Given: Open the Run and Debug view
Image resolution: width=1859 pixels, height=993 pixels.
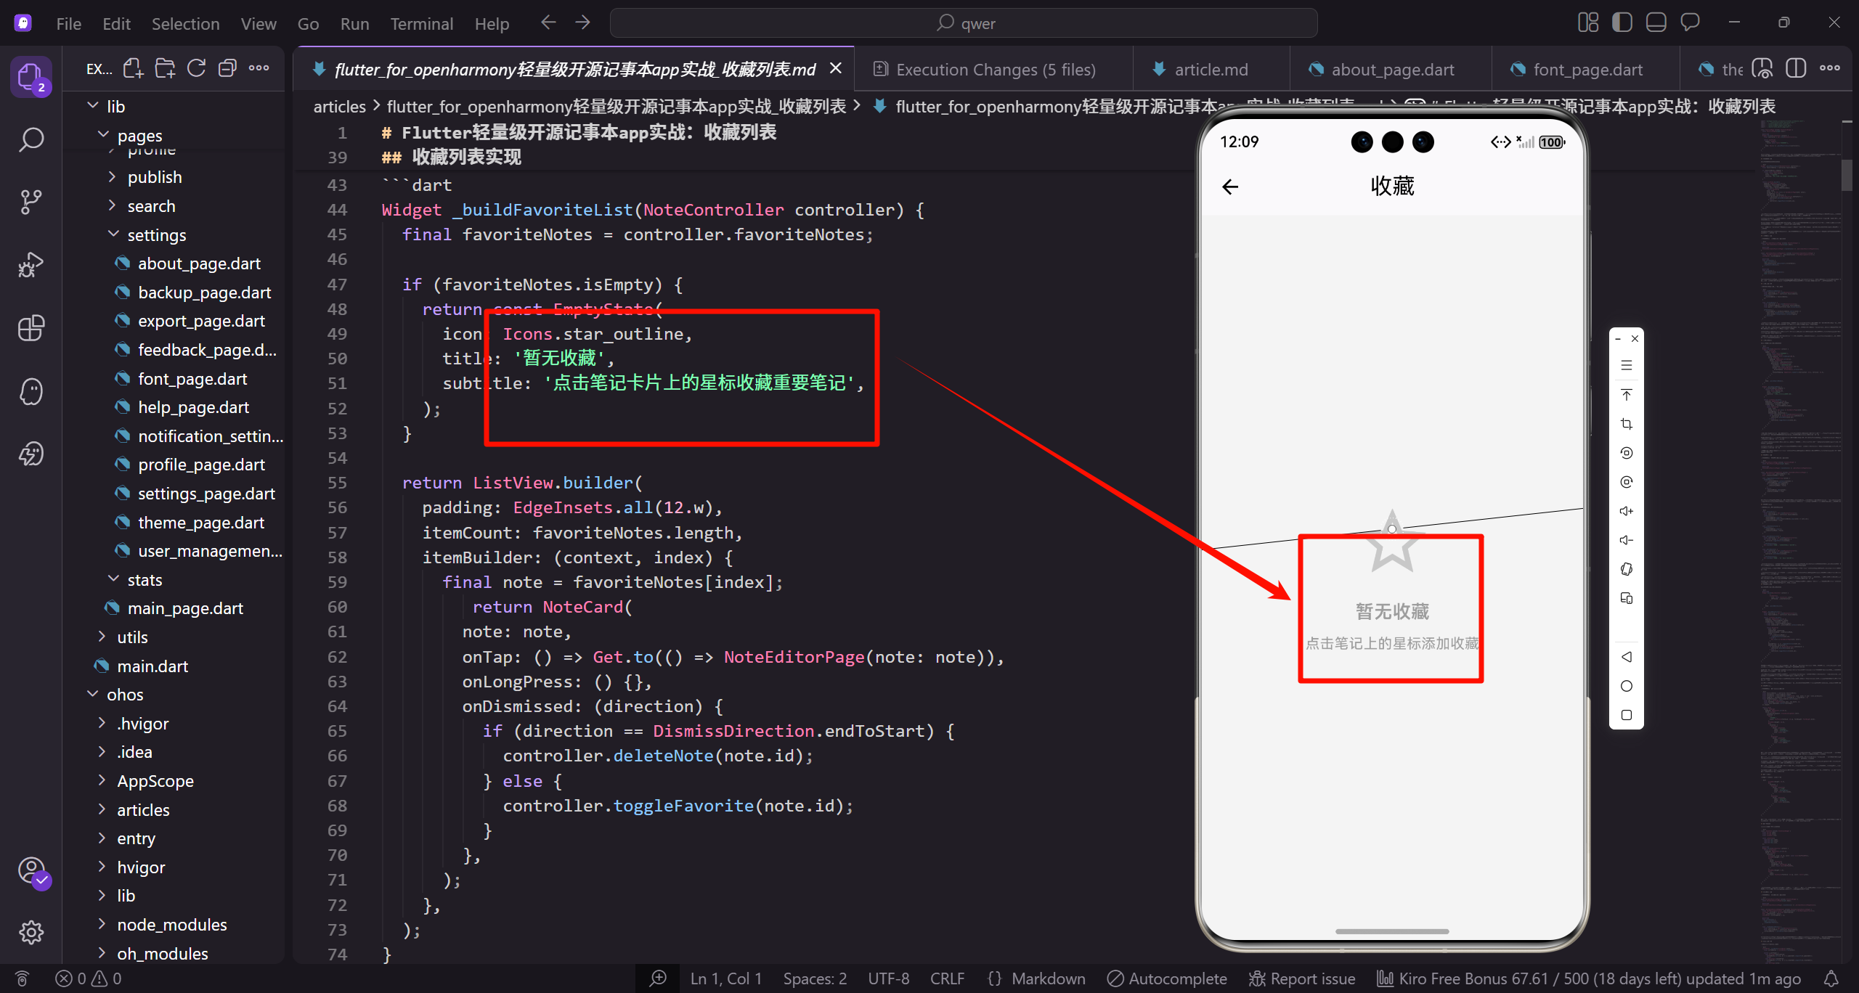Looking at the screenshot, I should point(31,265).
